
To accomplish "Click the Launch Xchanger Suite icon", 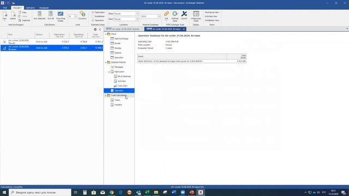I will coord(184,14).
